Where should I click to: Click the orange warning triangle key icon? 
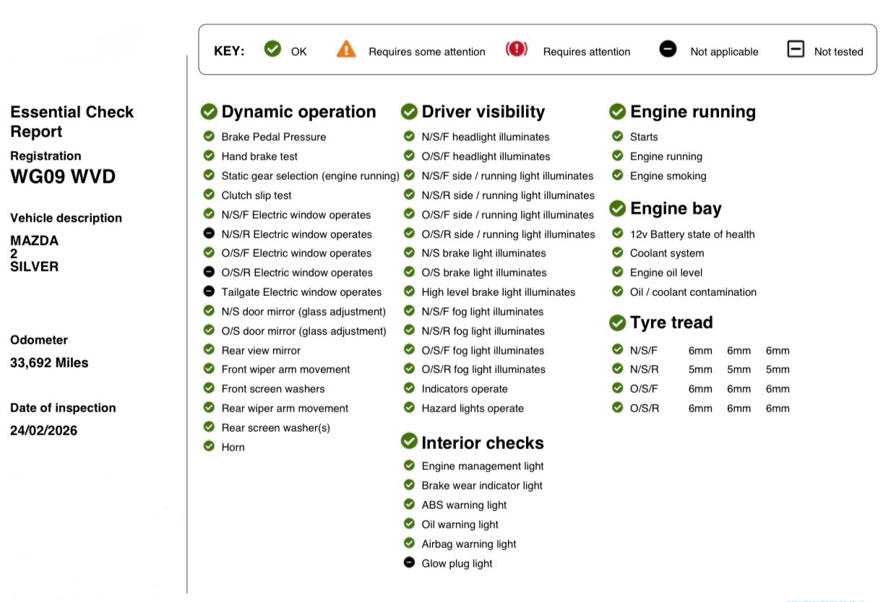pos(346,50)
